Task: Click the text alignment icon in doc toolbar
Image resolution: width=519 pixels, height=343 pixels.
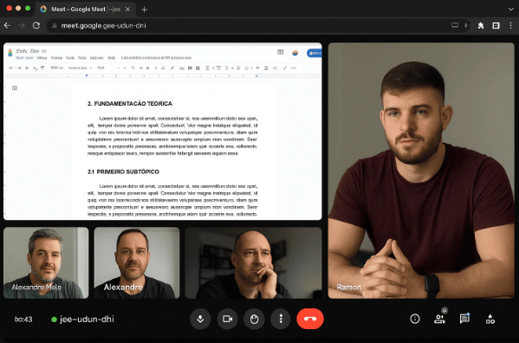Action: (208, 68)
